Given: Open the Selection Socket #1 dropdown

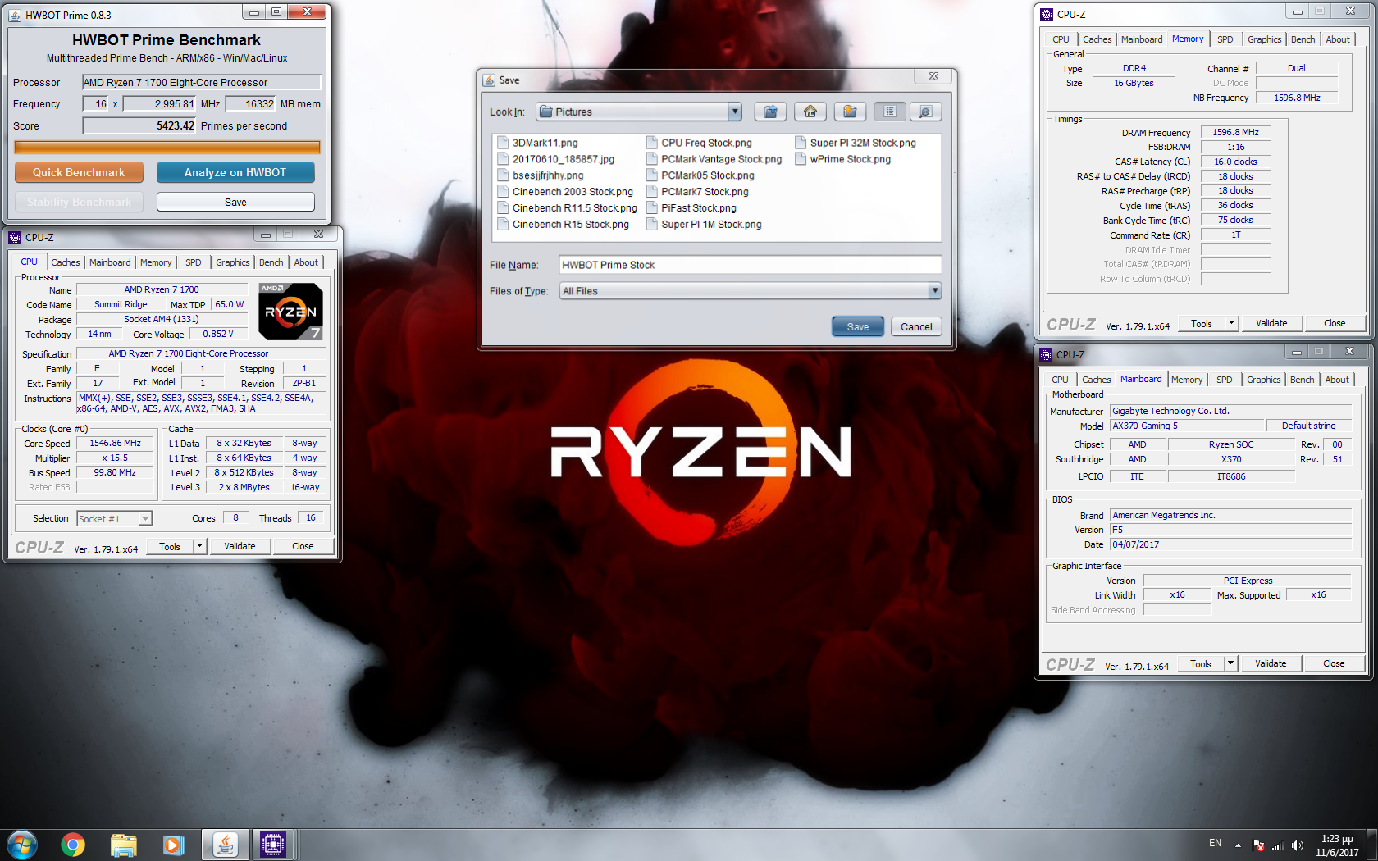Looking at the screenshot, I should (x=145, y=518).
